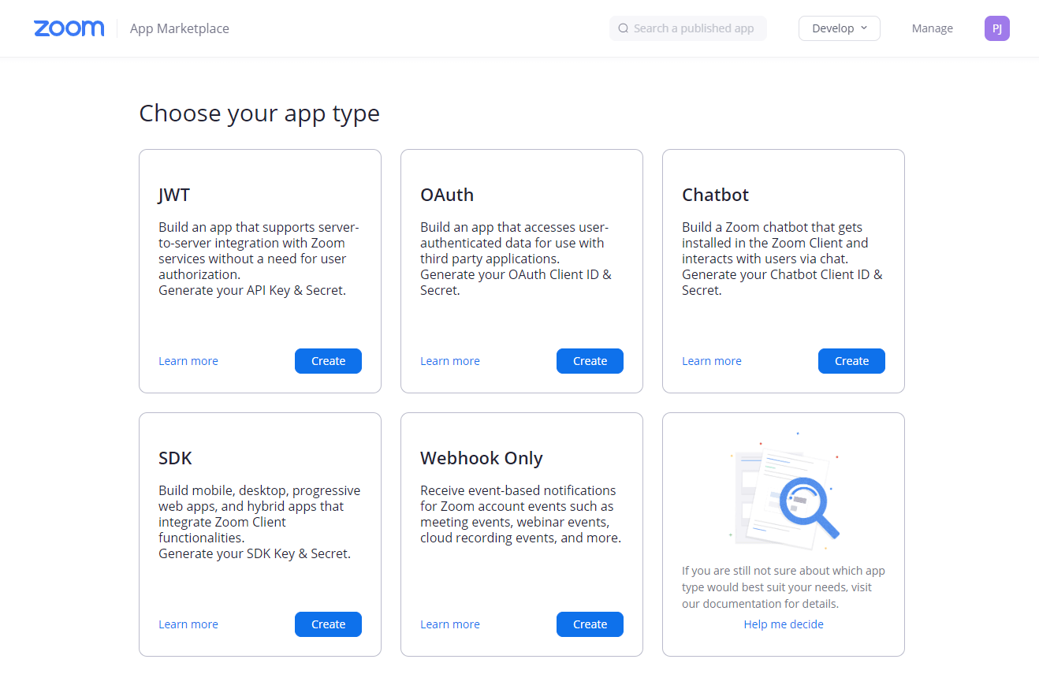The image size is (1039, 689).
Task: Open Learn more for Chatbot
Action: 712,361
